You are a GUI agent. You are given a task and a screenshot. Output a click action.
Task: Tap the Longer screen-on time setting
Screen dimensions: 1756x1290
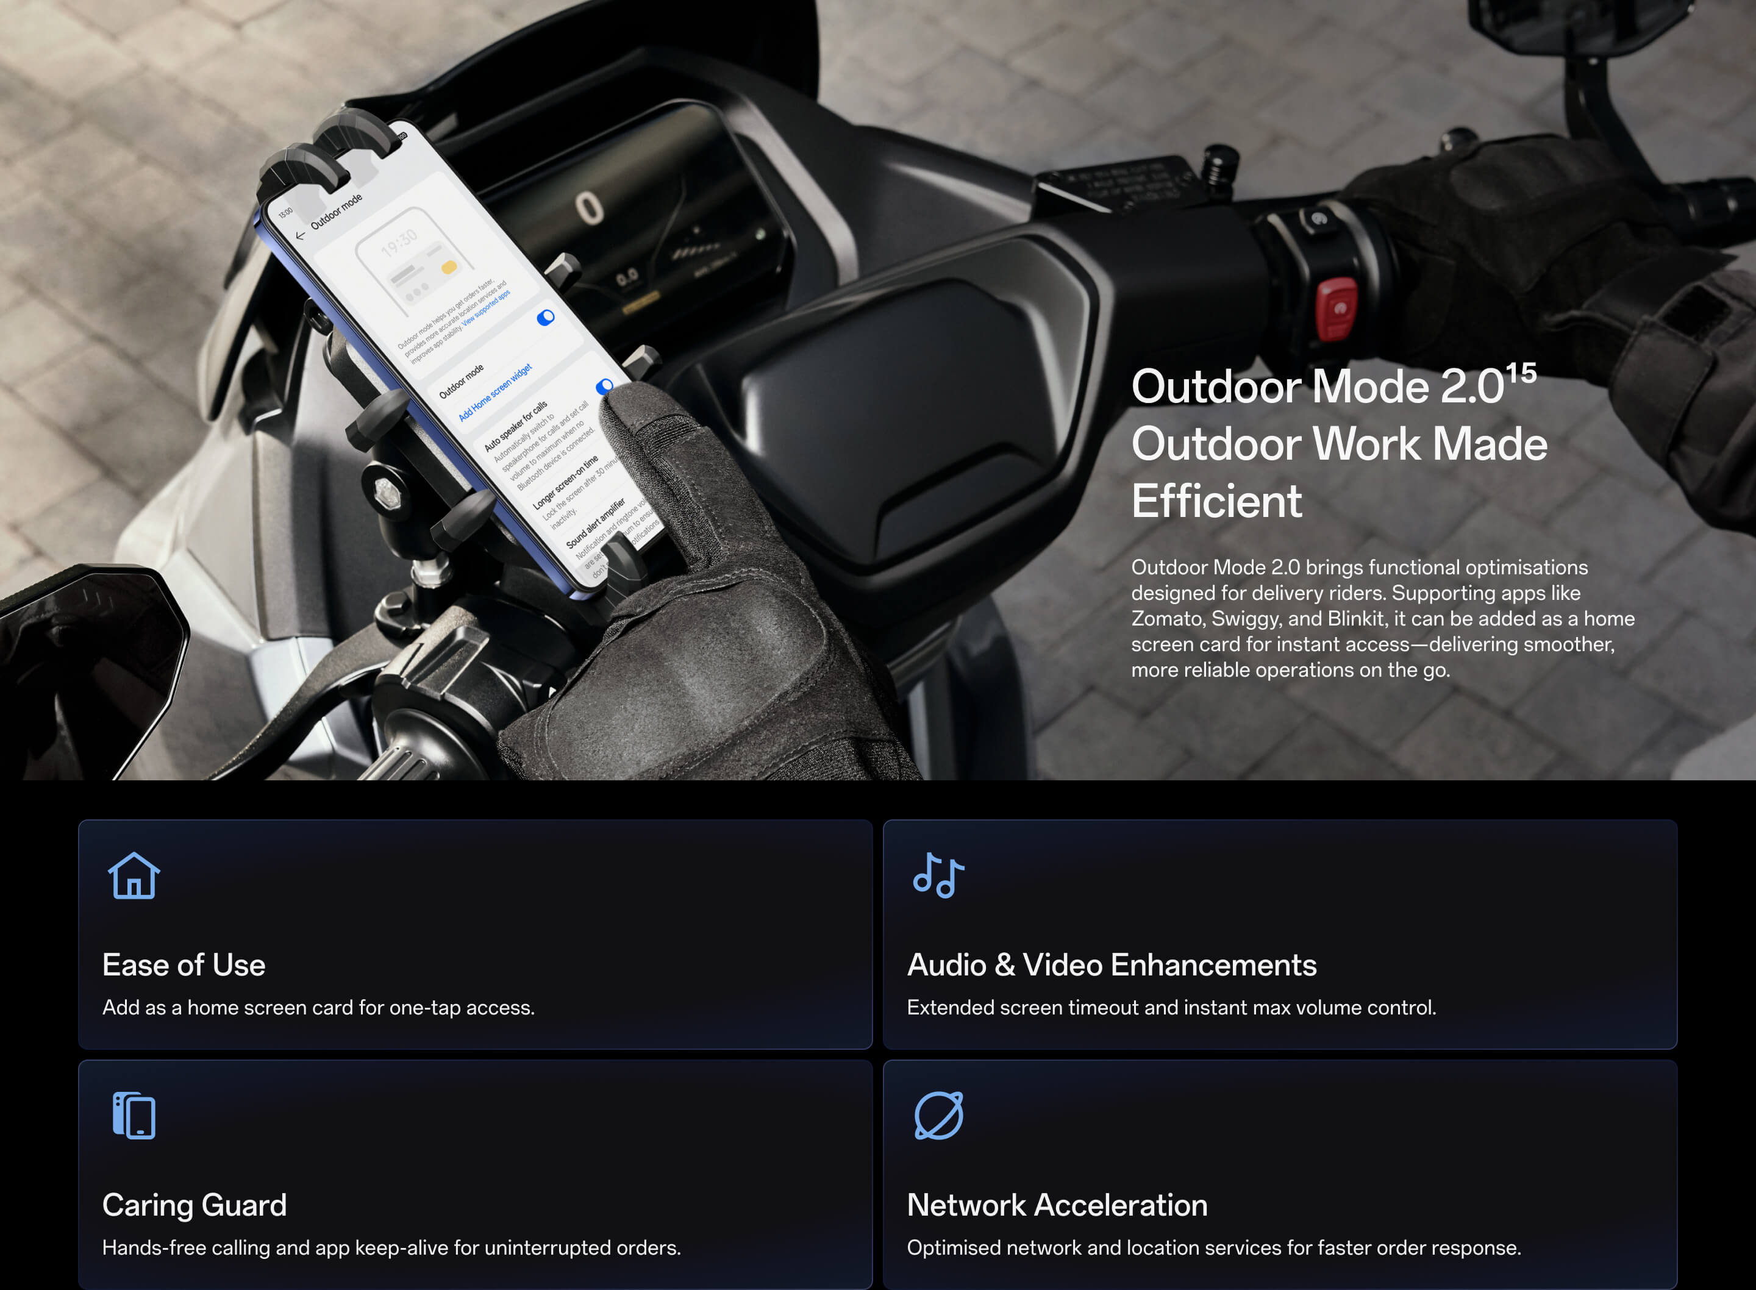[x=565, y=483]
